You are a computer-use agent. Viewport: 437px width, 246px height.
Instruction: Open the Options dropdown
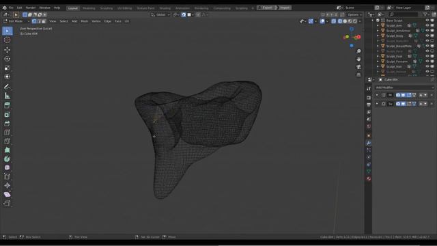pyautogui.click(x=354, y=15)
